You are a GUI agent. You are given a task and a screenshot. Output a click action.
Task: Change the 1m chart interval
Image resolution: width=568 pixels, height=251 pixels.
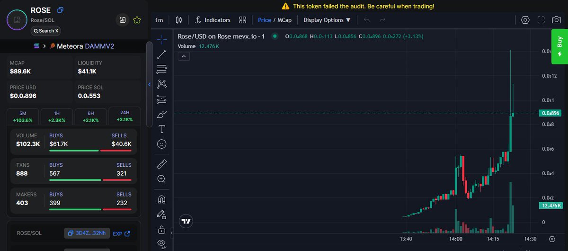(x=159, y=20)
